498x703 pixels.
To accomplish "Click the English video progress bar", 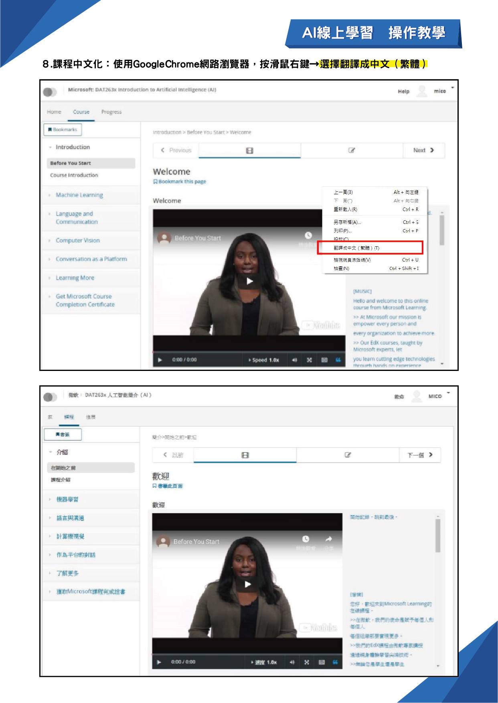I will click(249, 352).
